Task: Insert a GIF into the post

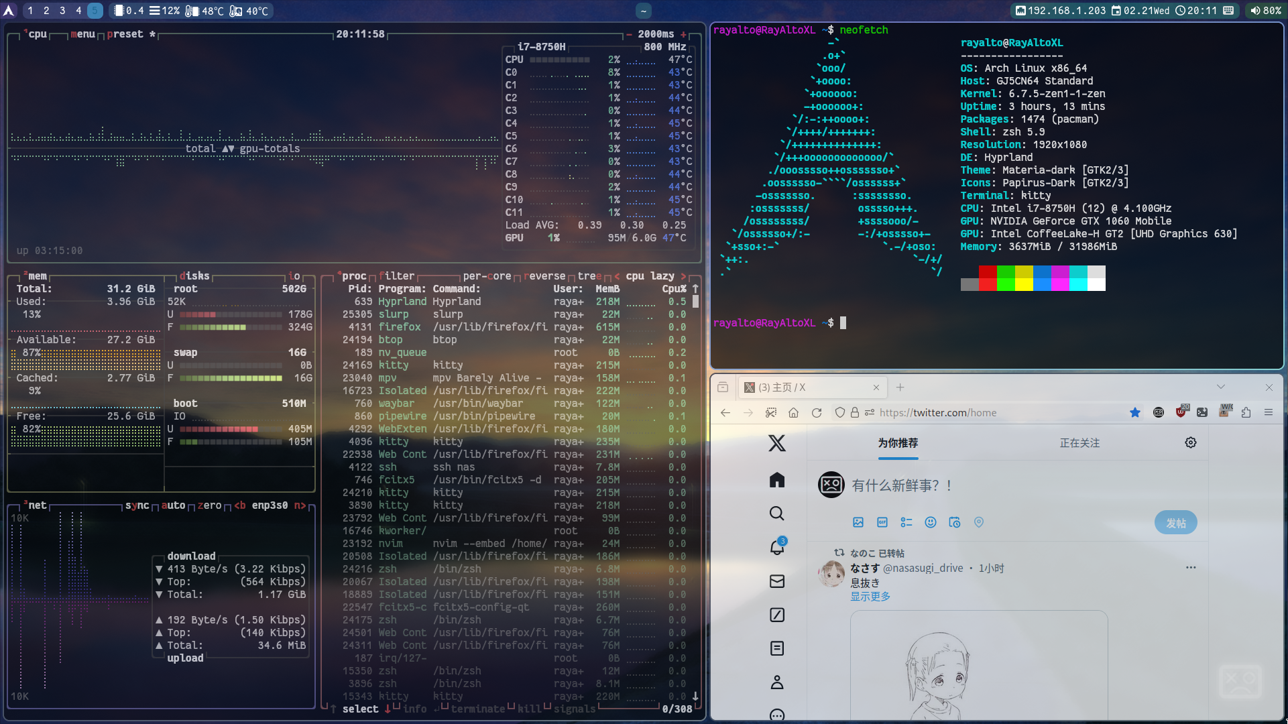Action: [x=882, y=522]
